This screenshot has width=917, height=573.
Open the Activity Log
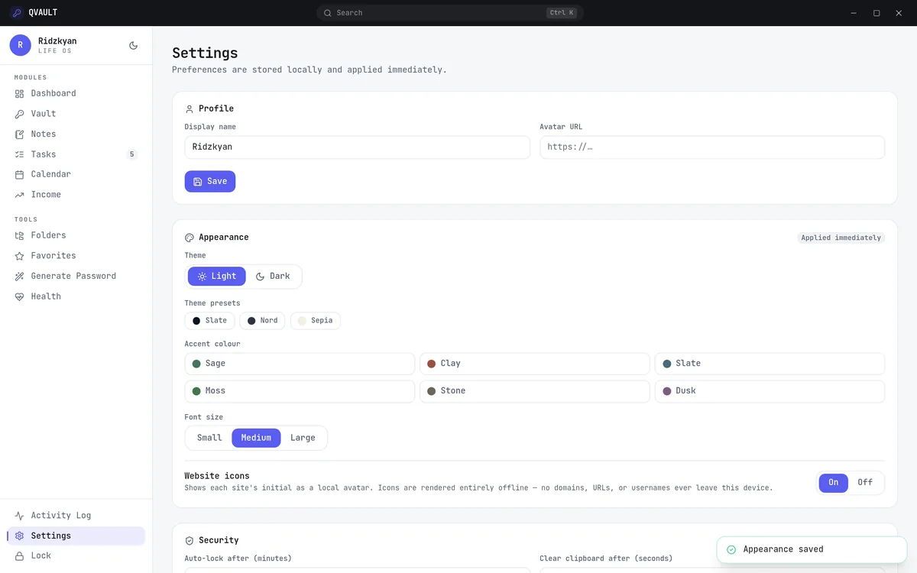point(76,516)
